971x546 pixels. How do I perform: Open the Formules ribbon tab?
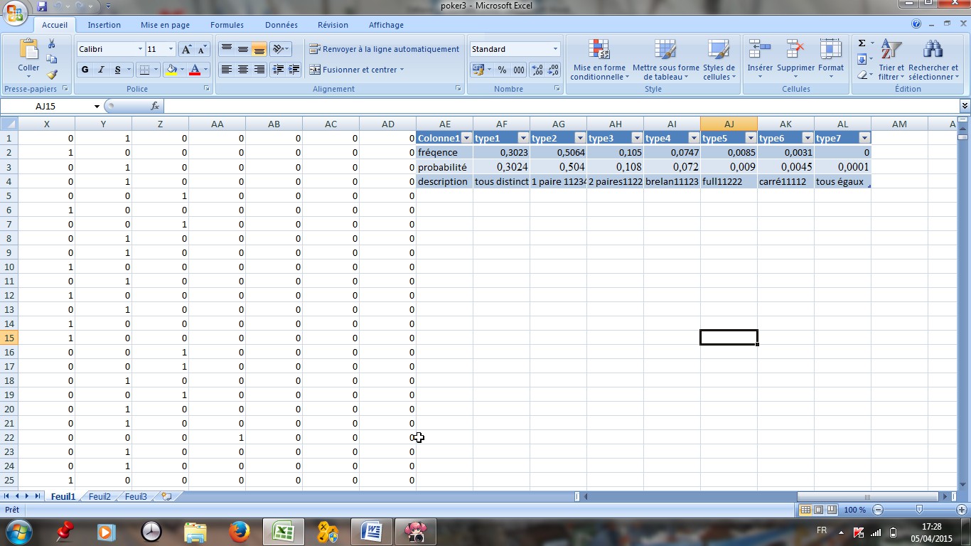pyautogui.click(x=227, y=25)
